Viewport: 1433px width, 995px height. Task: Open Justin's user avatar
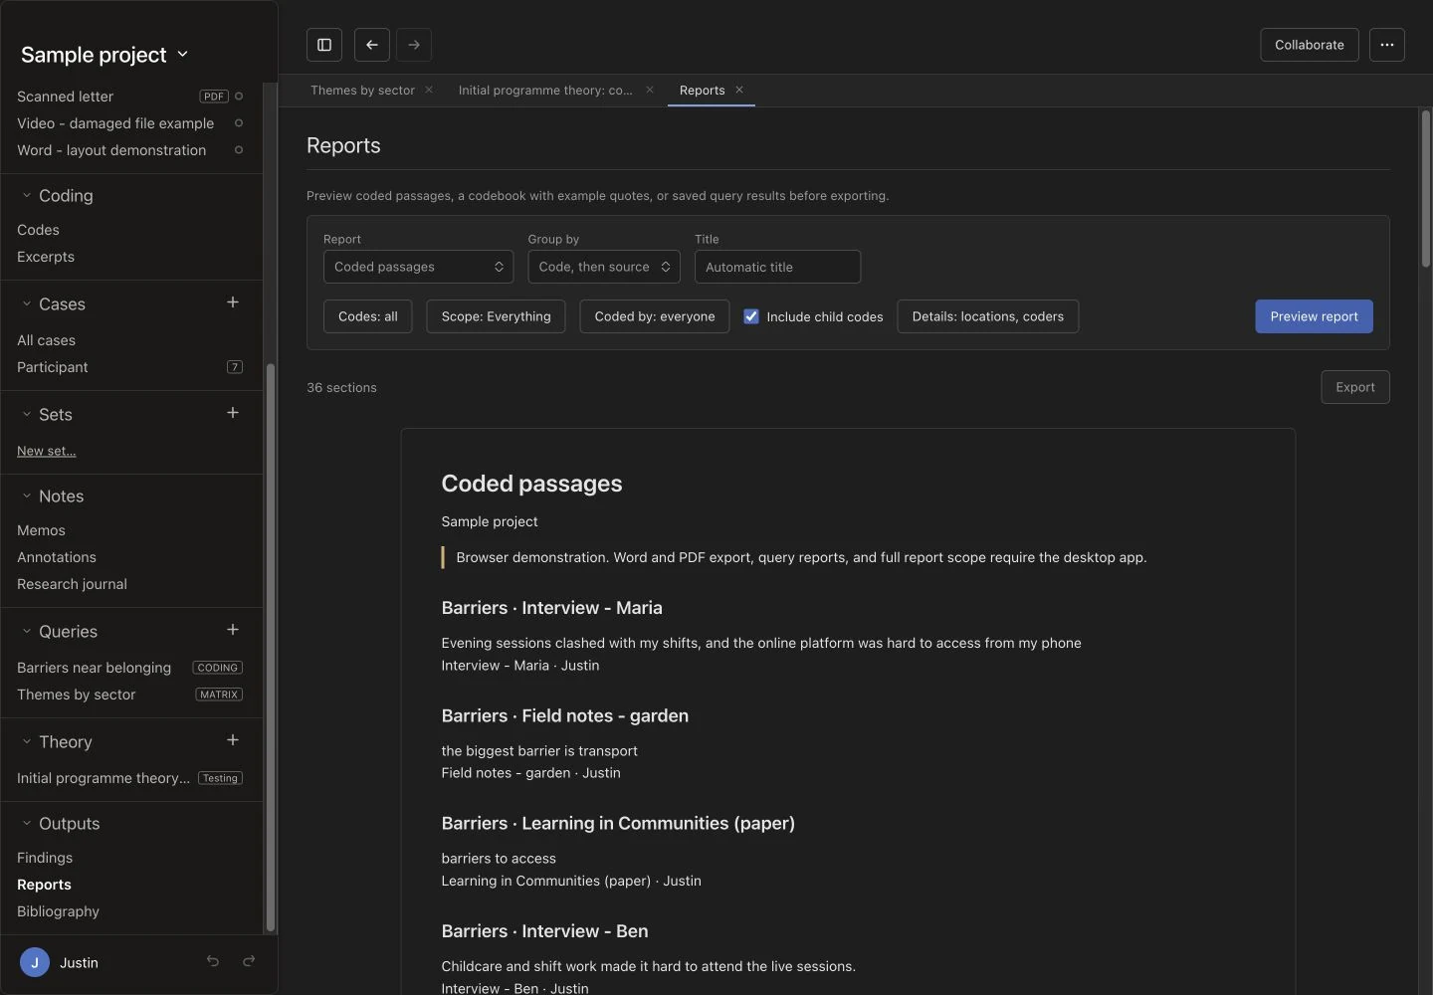[35, 962]
